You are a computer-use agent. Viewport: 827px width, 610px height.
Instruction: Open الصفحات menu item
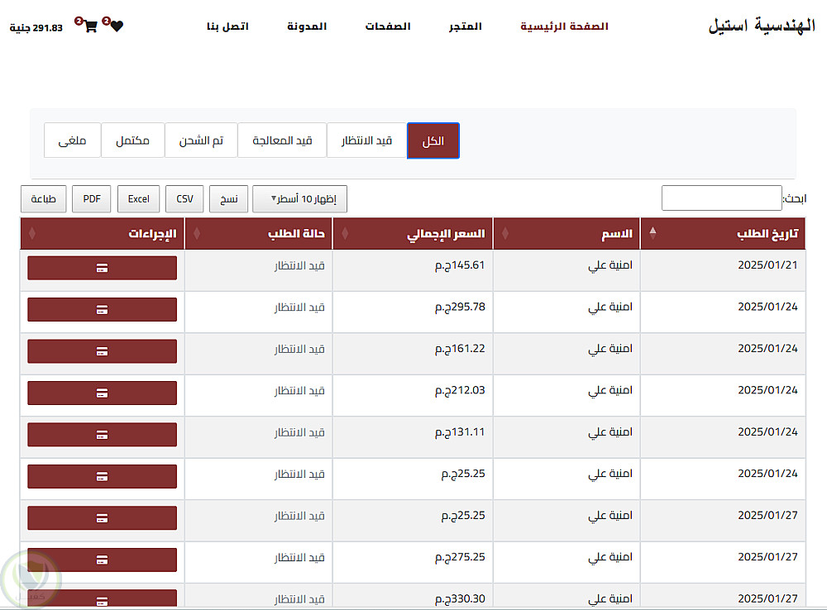coord(388,26)
